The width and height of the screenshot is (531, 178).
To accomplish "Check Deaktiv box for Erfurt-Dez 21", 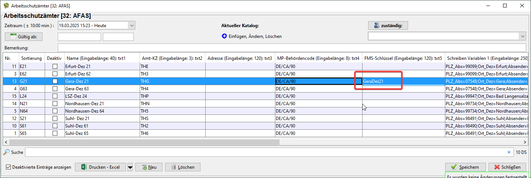I will [55, 67].
